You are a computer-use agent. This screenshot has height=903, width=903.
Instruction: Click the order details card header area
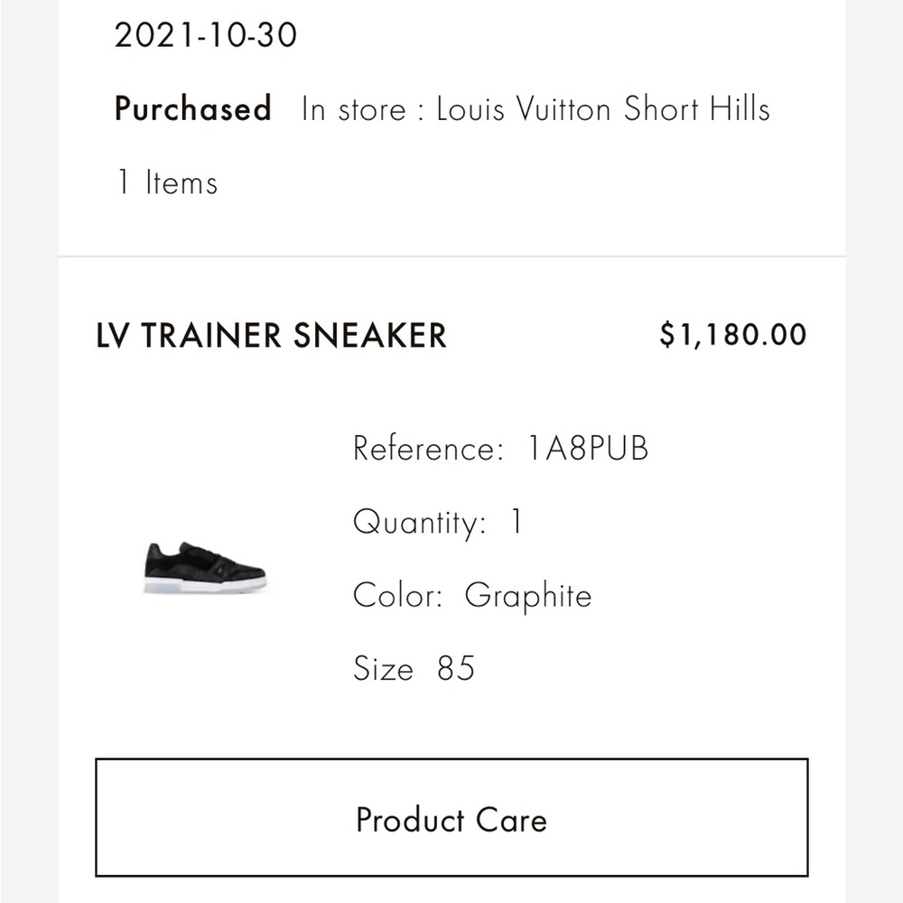click(451, 108)
